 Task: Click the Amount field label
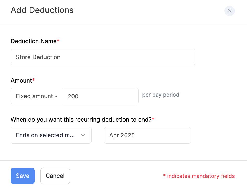21,80
